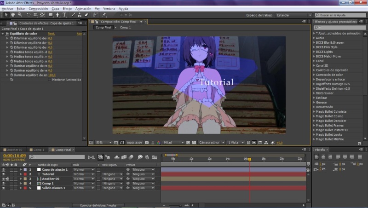This screenshot has height=208, width=368.
Task: Mute audio of Another 00 layer
Action: point(8,179)
